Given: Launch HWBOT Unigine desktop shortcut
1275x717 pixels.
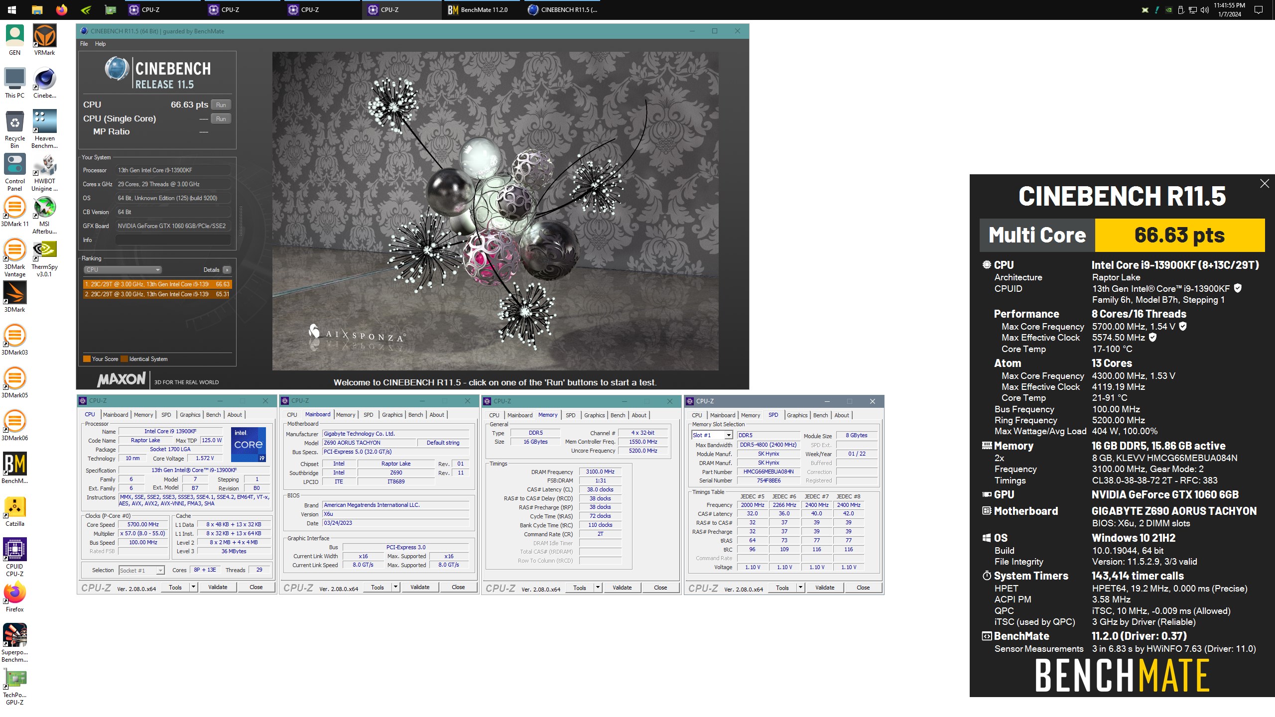Looking at the screenshot, I should [x=44, y=172].
